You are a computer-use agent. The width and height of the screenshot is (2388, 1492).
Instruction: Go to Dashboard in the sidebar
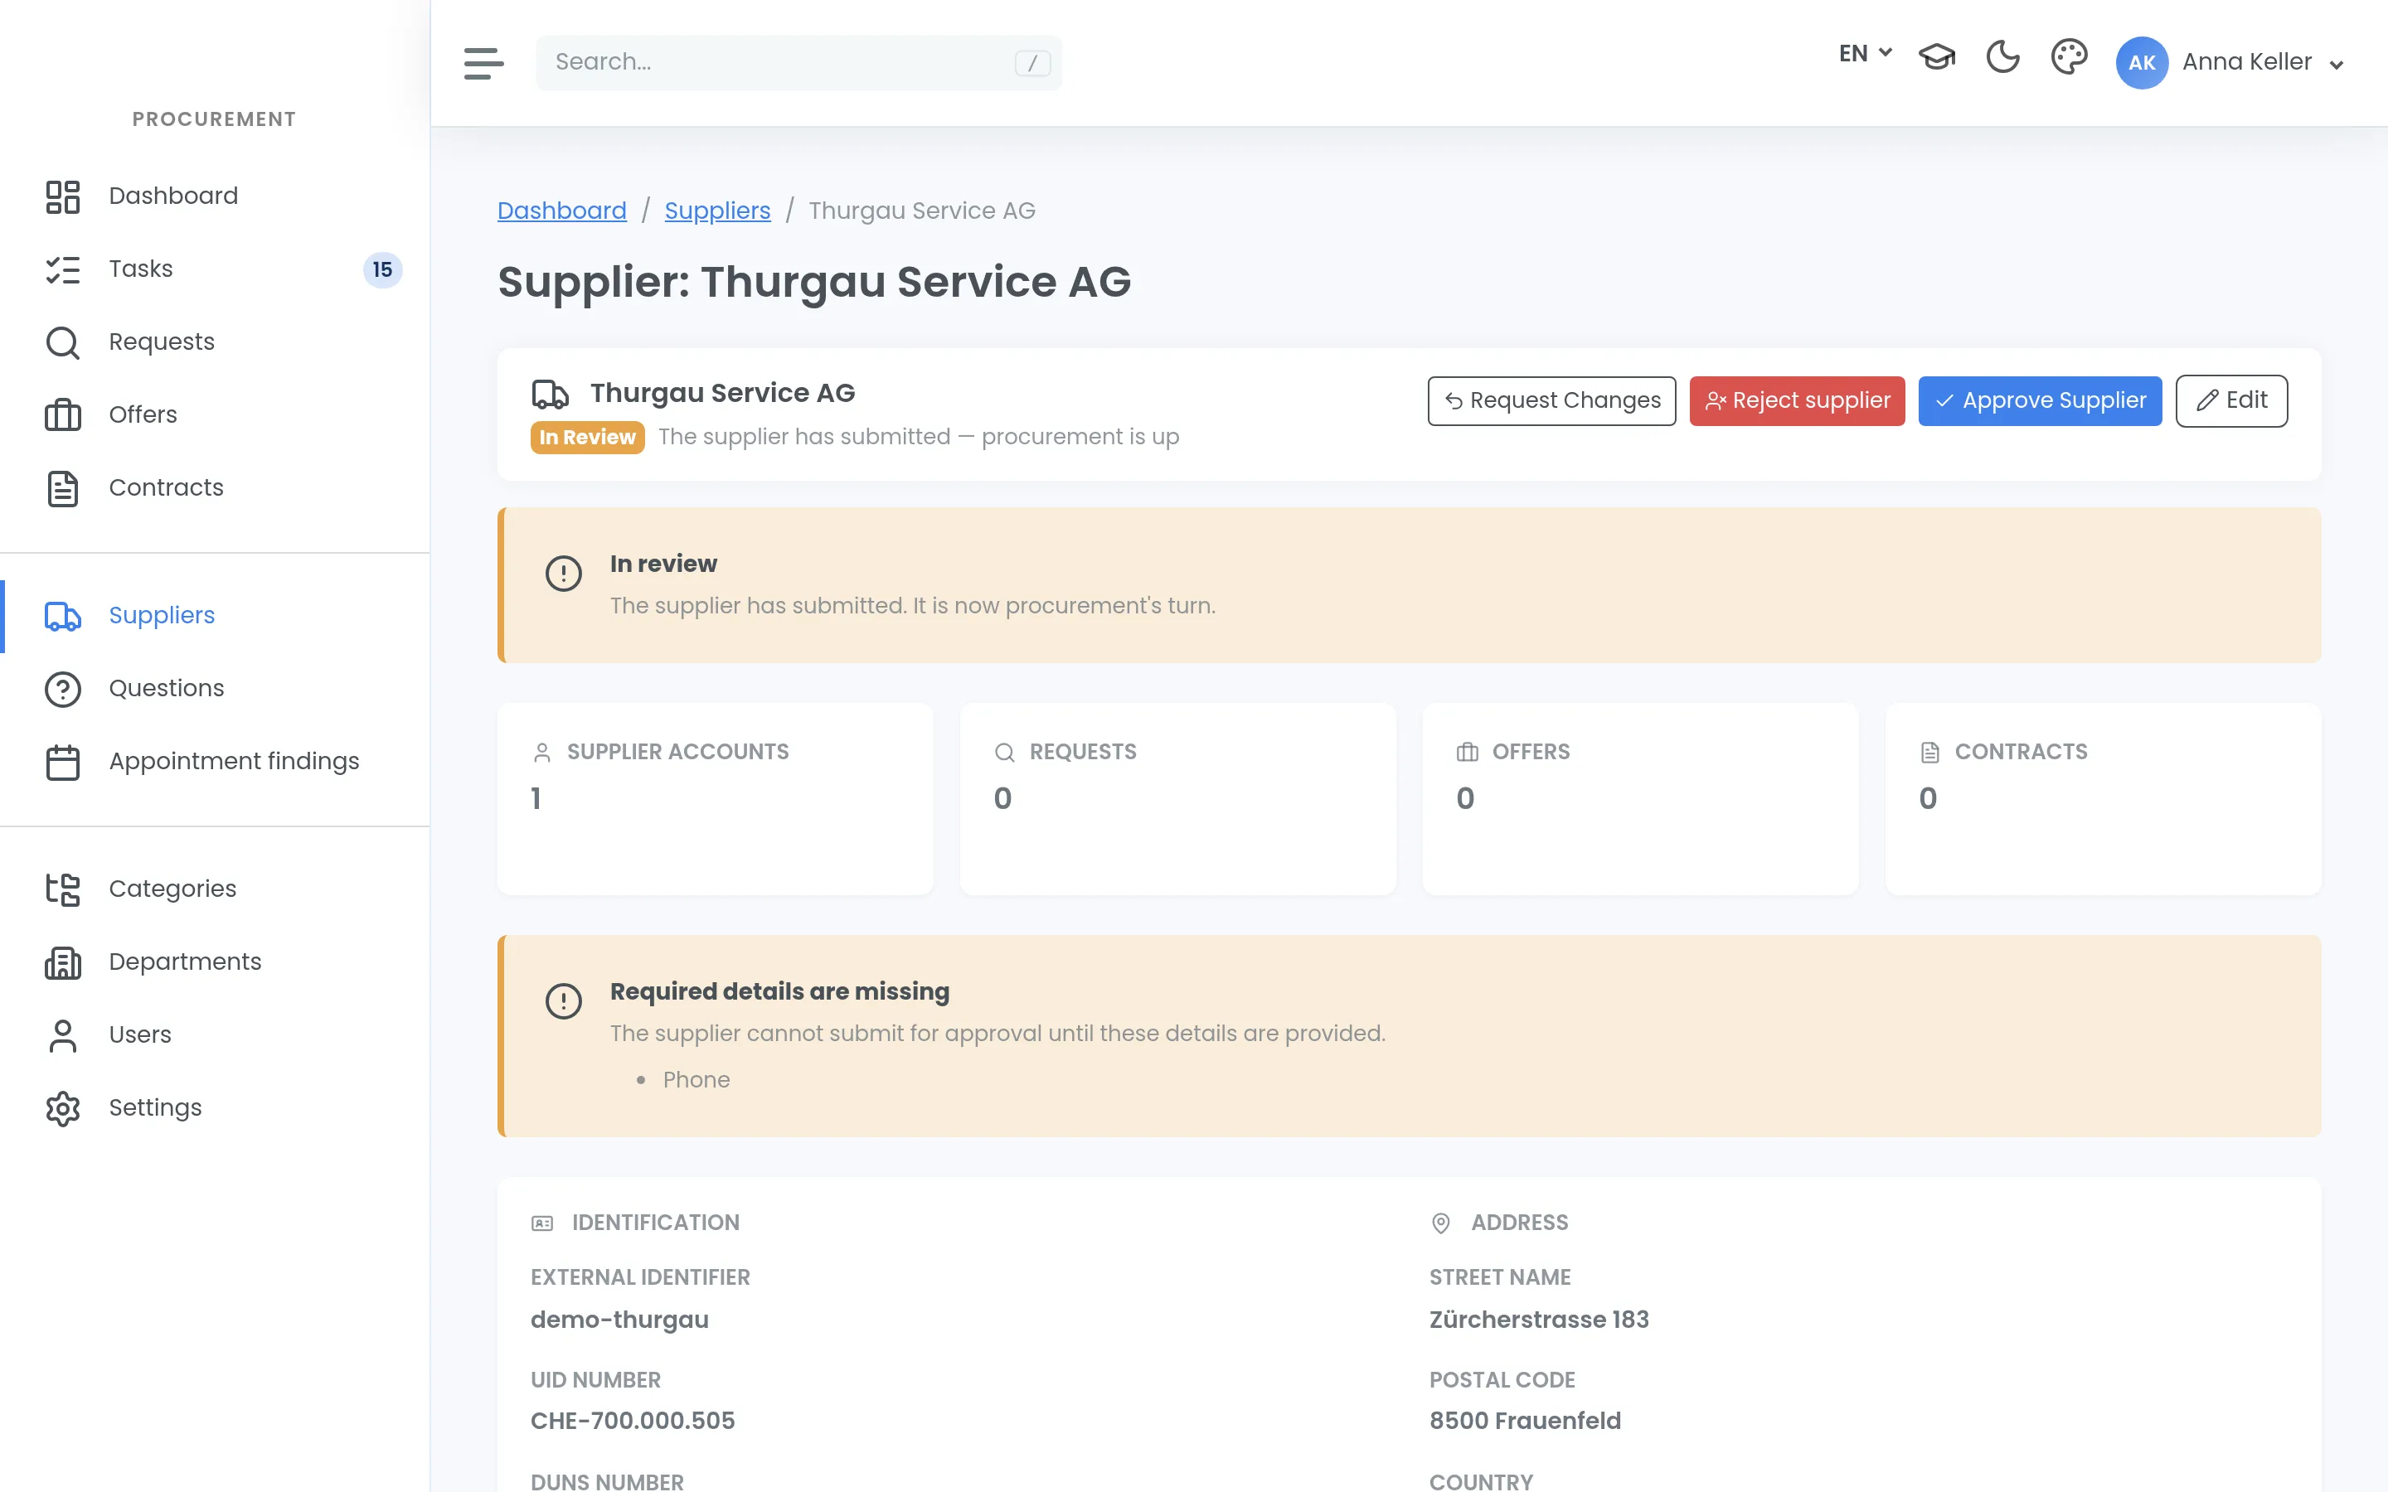[x=215, y=196]
